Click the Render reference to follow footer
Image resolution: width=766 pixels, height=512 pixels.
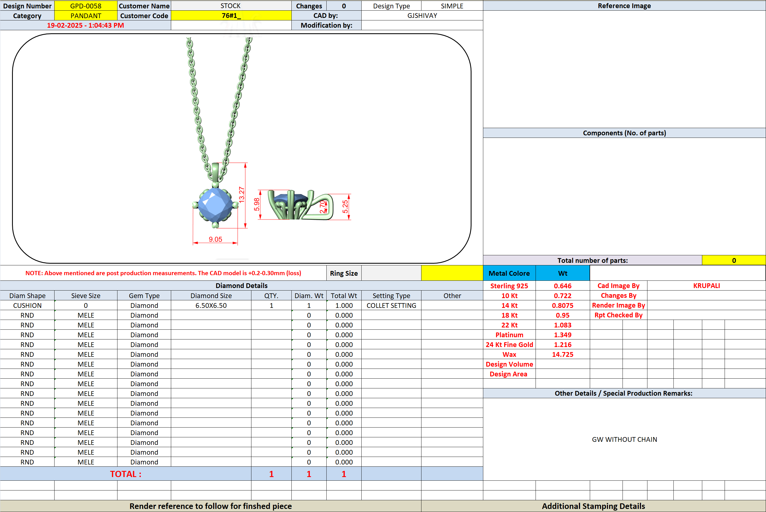tap(211, 506)
